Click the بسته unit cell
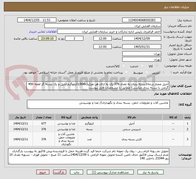The image size is (196, 179). pos(89,129)
